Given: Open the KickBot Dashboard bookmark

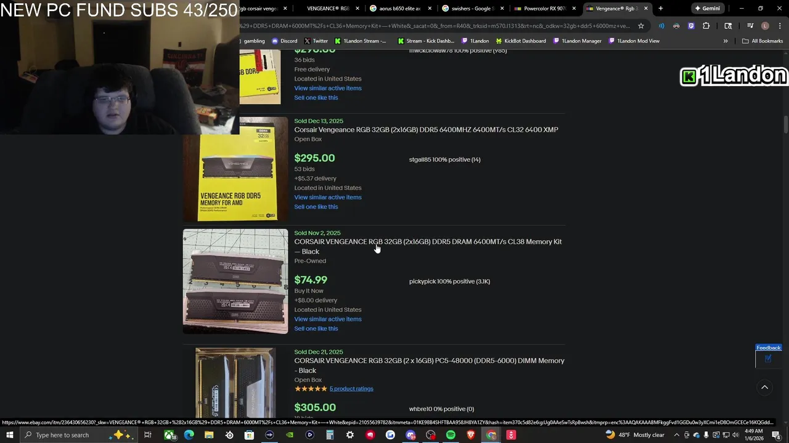Looking at the screenshot, I should click(521, 41).
